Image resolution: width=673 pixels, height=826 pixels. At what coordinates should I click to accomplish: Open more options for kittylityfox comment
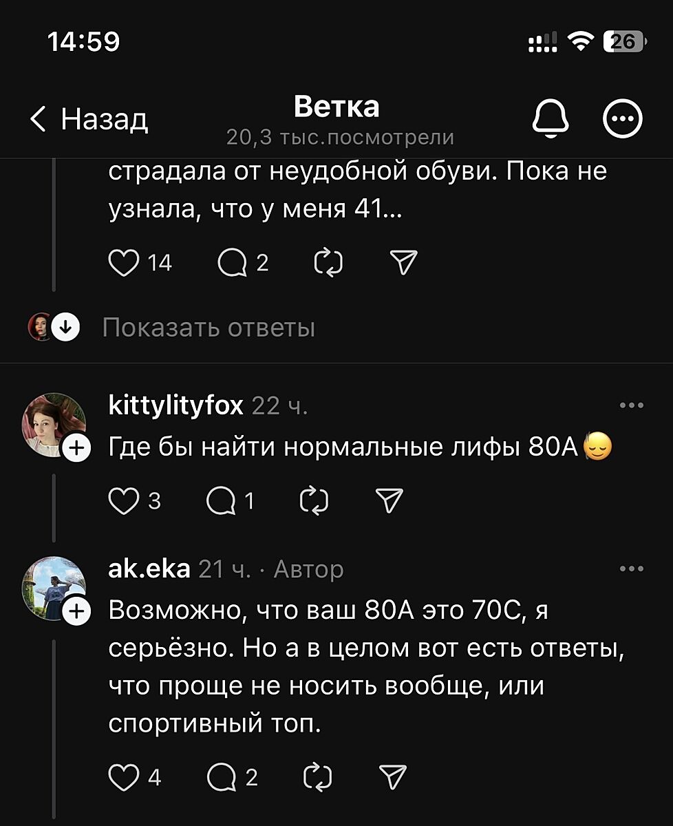[x=631, y=406]
